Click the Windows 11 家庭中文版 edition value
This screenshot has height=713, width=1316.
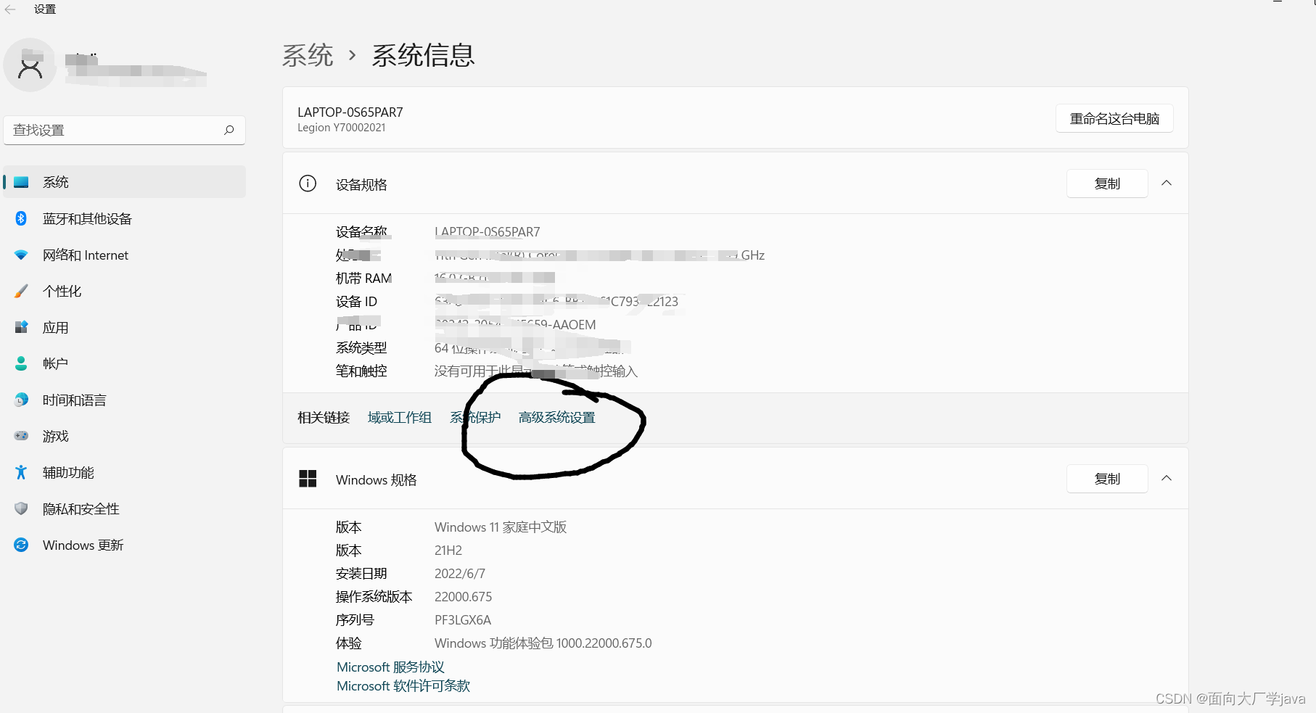click(x=501, y=527)
